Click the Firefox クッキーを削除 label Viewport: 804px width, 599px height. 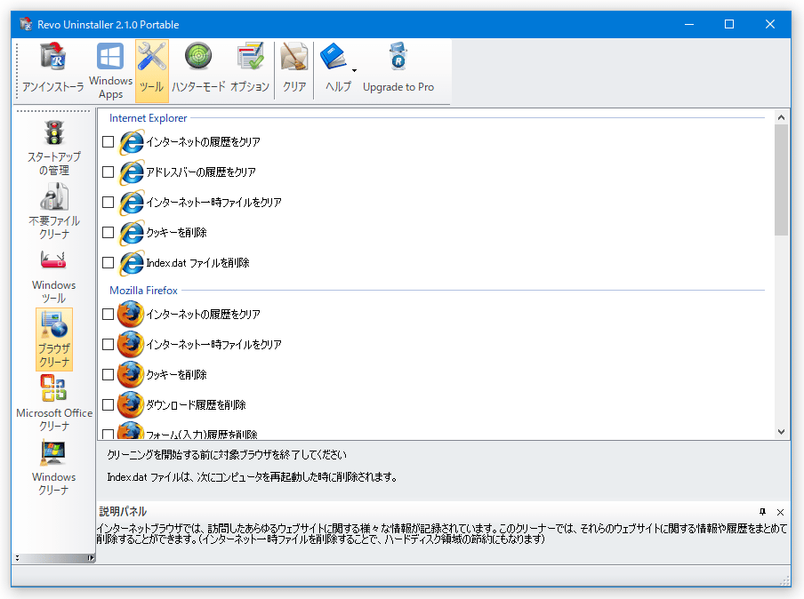176,374
